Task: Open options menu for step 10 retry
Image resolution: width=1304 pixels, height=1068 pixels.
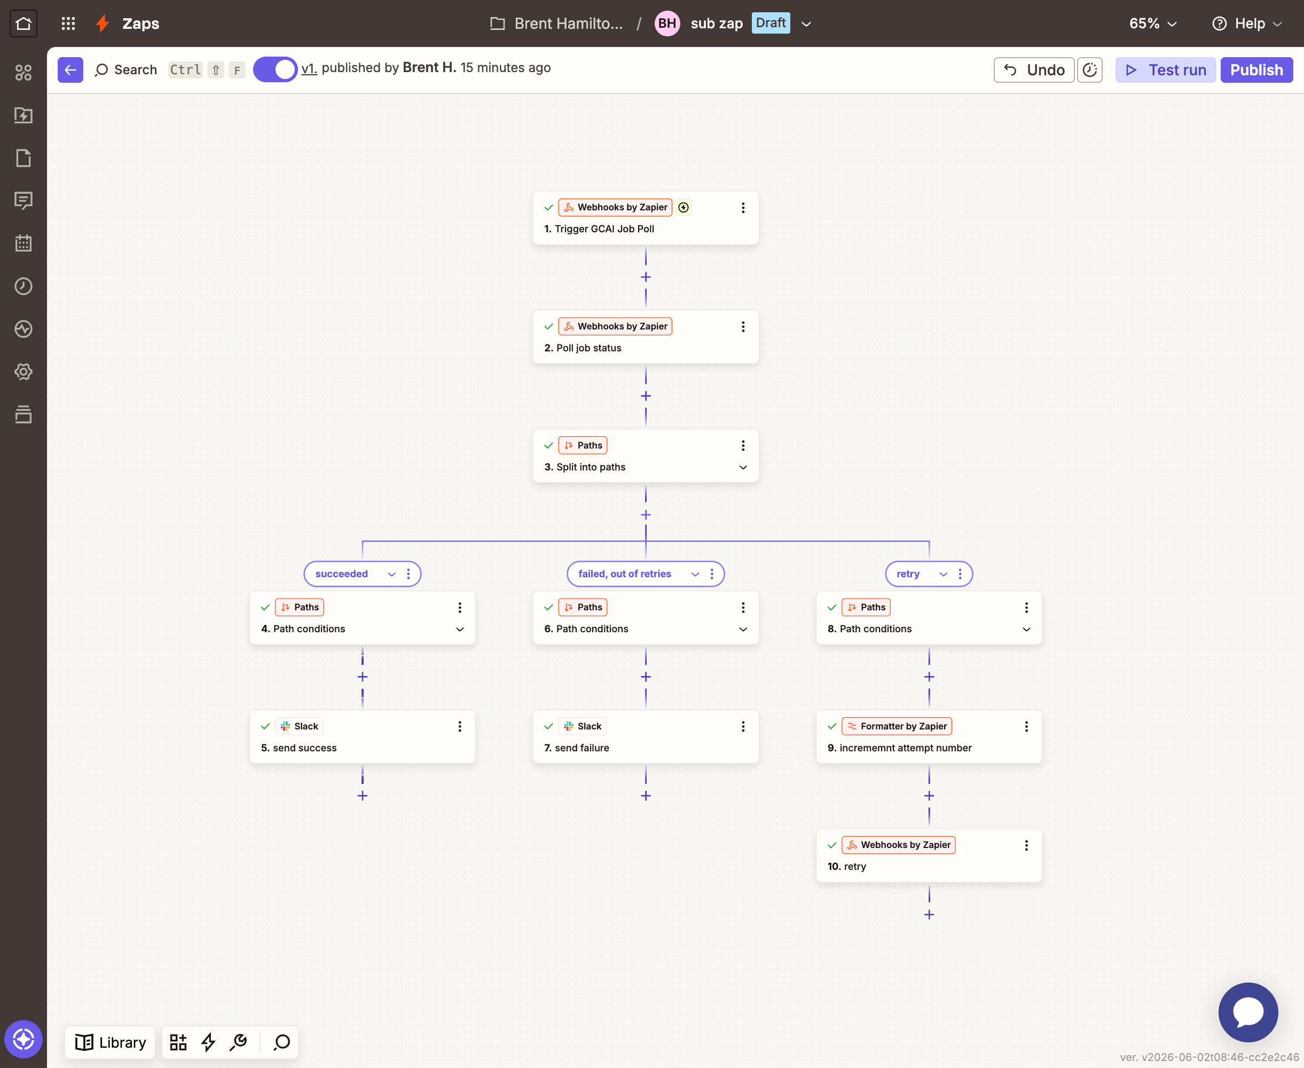Action: click(x=1026, y=845)
